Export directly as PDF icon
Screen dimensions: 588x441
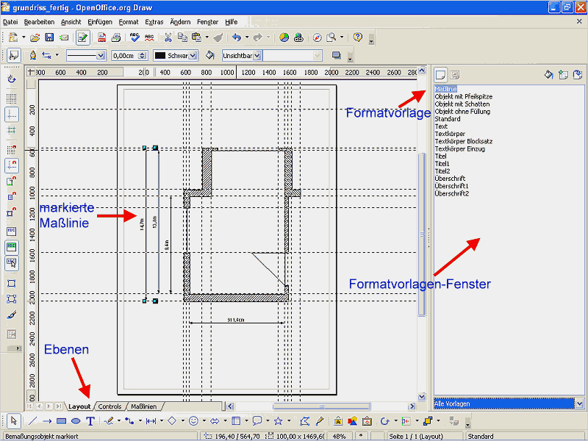coord(101,37)
